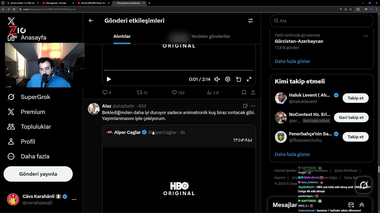Open the account switcher for Câvs Karahânli
The width and height of the screenshot is (380, 213).
pyautogui.click(x=42, y=199)
